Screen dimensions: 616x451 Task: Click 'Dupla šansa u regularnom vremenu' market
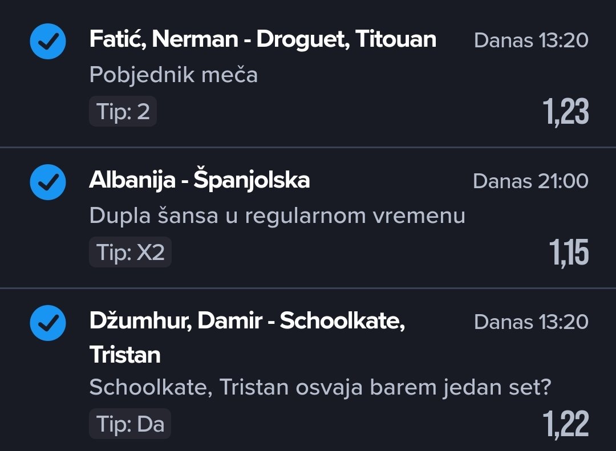(277, 216)
